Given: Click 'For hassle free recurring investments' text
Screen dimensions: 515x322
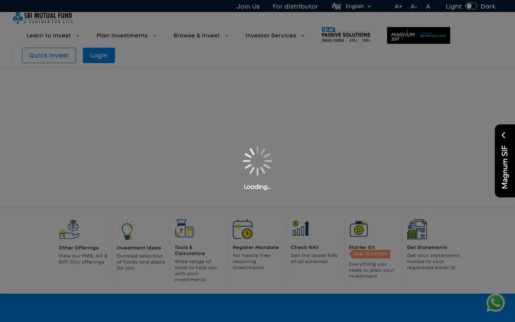Looking at the screenshot, I should [x=251, y=261].
